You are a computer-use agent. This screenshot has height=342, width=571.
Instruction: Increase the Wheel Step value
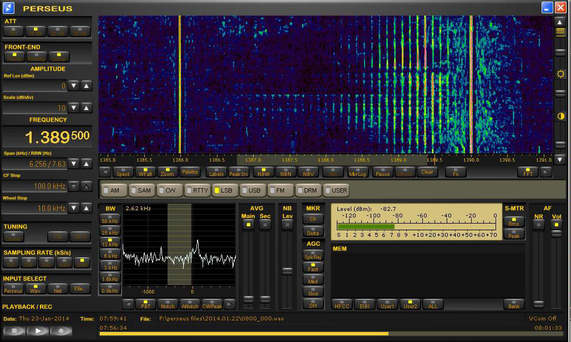(x=87, y=208)
